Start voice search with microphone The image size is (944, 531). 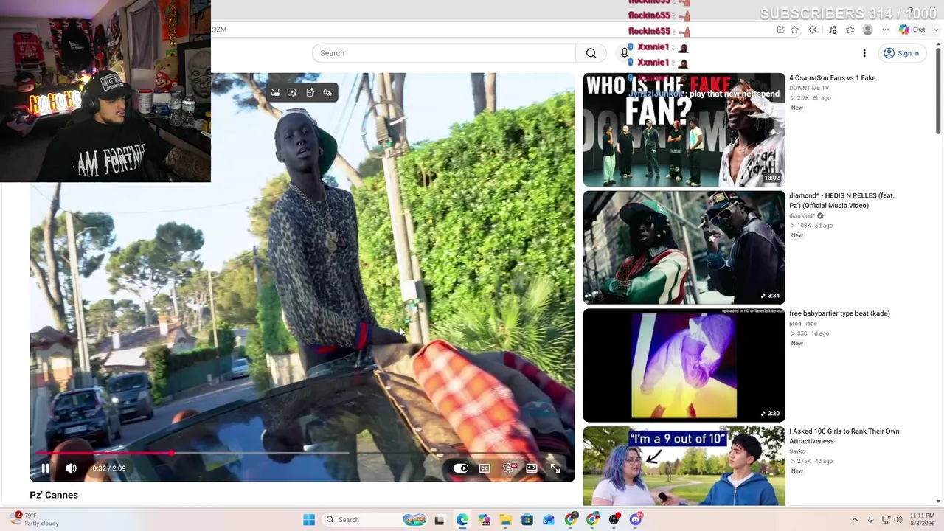[624, 53]
